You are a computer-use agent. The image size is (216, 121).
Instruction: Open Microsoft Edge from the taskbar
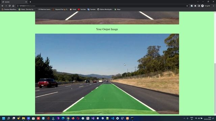coord(63,118)
